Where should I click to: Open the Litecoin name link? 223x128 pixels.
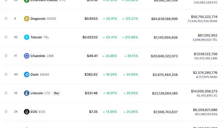pos(37,93)
